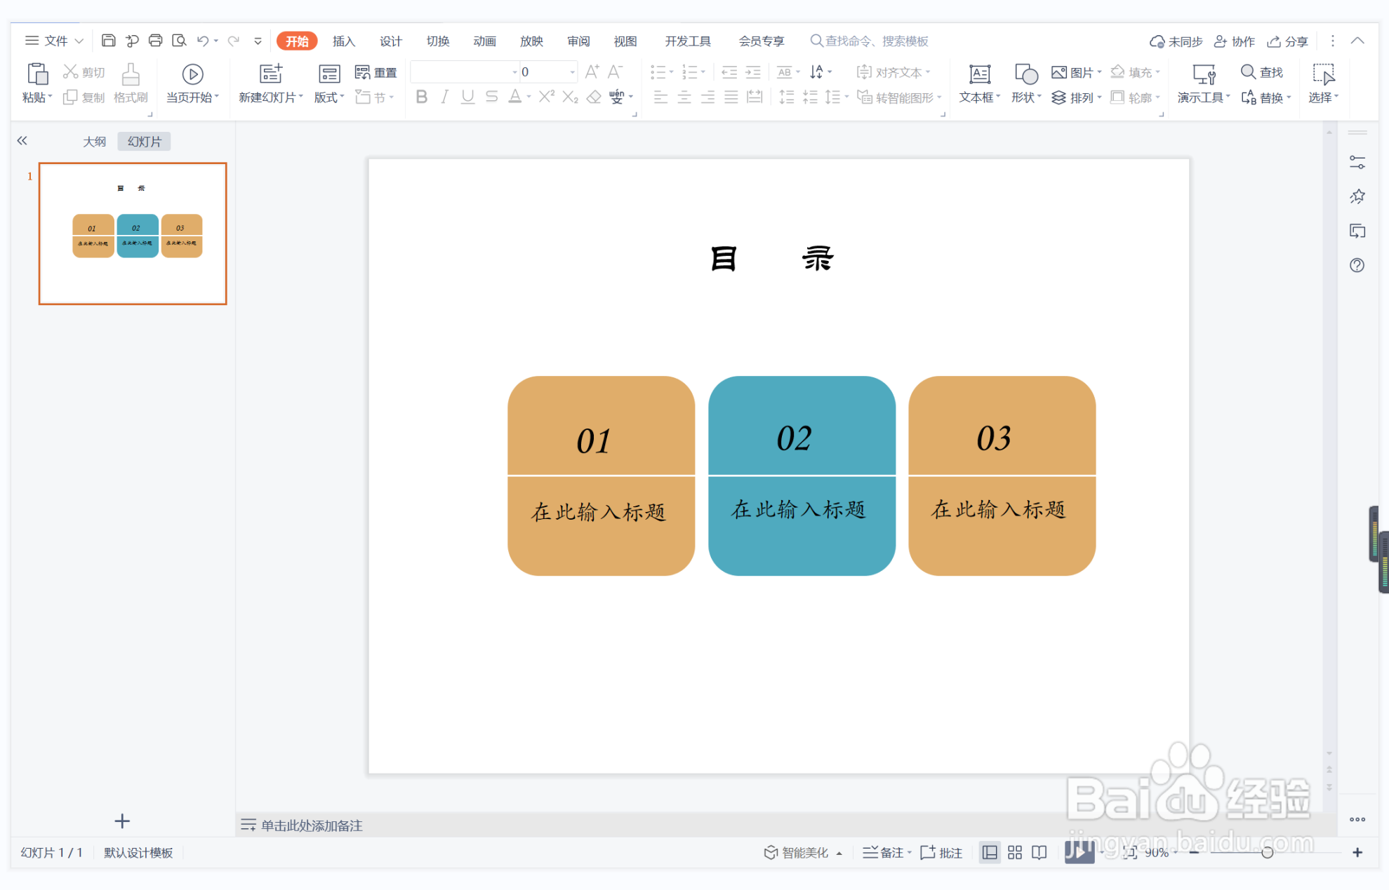Click the Presentation Tools icon

1204,74
